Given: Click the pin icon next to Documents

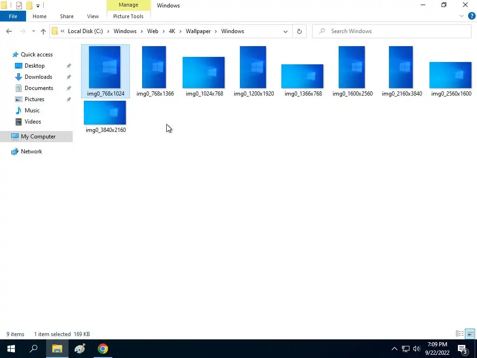Looking at the screenshot, I should (x=69, y=88).
